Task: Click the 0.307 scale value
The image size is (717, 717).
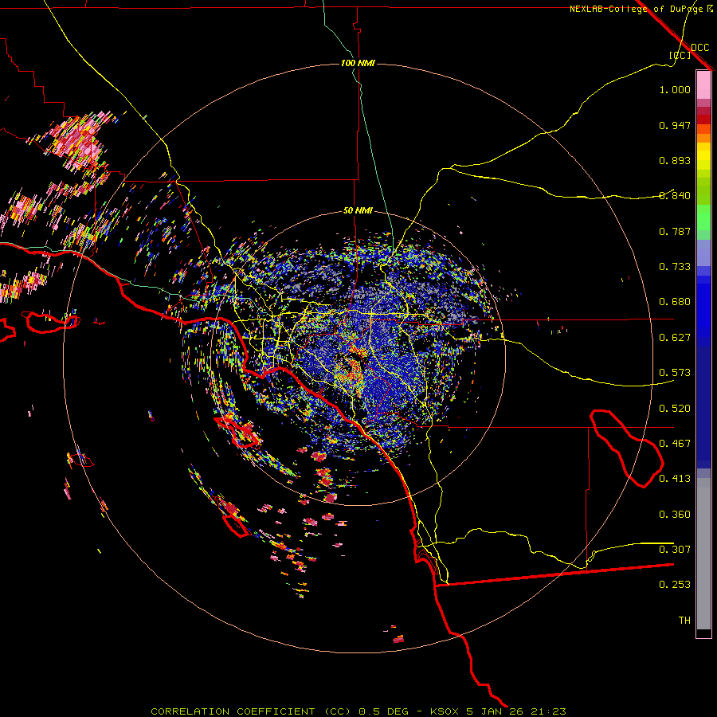Action: (675, 550)
